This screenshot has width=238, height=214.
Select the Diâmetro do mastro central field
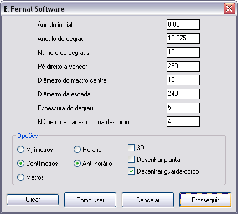click(183, 80)
